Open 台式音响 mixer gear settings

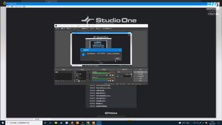click(x=113, y=75)
